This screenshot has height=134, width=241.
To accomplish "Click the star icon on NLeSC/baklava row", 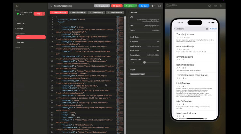I will [x=183, y=104].
